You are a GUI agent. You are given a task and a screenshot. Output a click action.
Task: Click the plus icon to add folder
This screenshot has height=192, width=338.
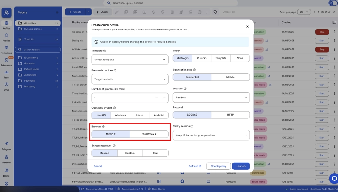tap(57, 12)
